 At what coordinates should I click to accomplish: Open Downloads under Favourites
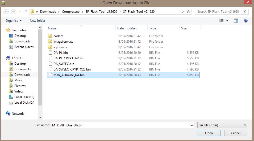tap(22, 41)
